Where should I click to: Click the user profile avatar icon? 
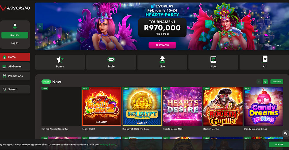[15, 26]
